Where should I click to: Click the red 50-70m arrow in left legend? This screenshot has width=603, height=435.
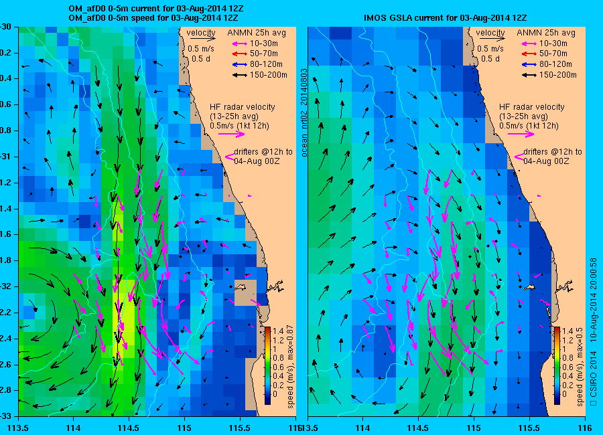pyautogui.click(x=240, y=54)
